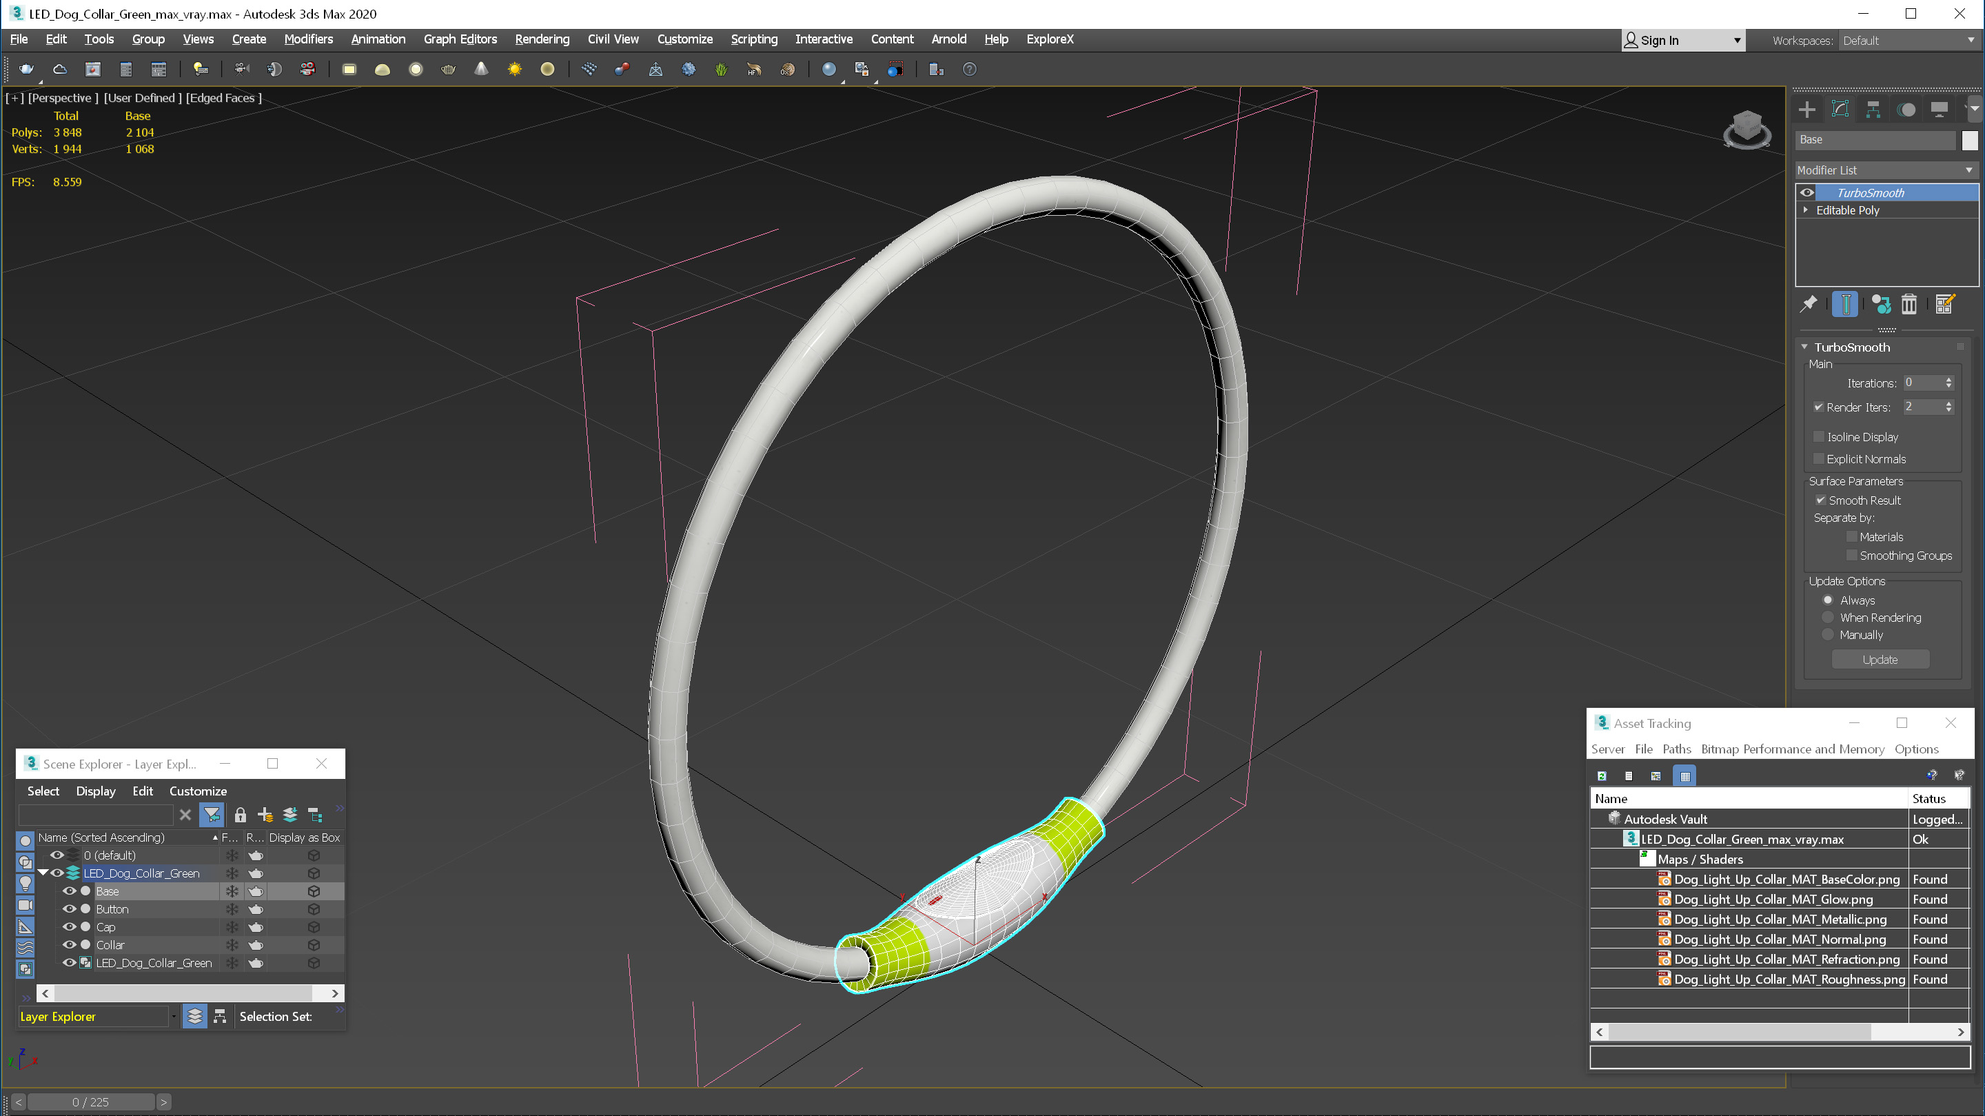The width and height of the screenshot is (1985, 1116).
Task: Toggle the TurboSmooth modifier eye icon
Action: pos(1807,193)
